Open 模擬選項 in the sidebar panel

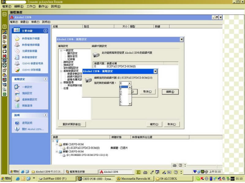[x=27, y=106]
